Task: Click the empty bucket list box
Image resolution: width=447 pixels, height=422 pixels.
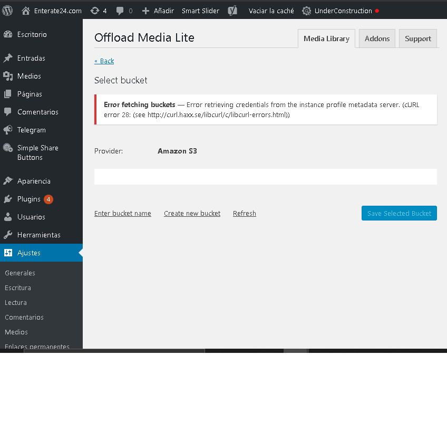Action: click(x=266, y=177)
